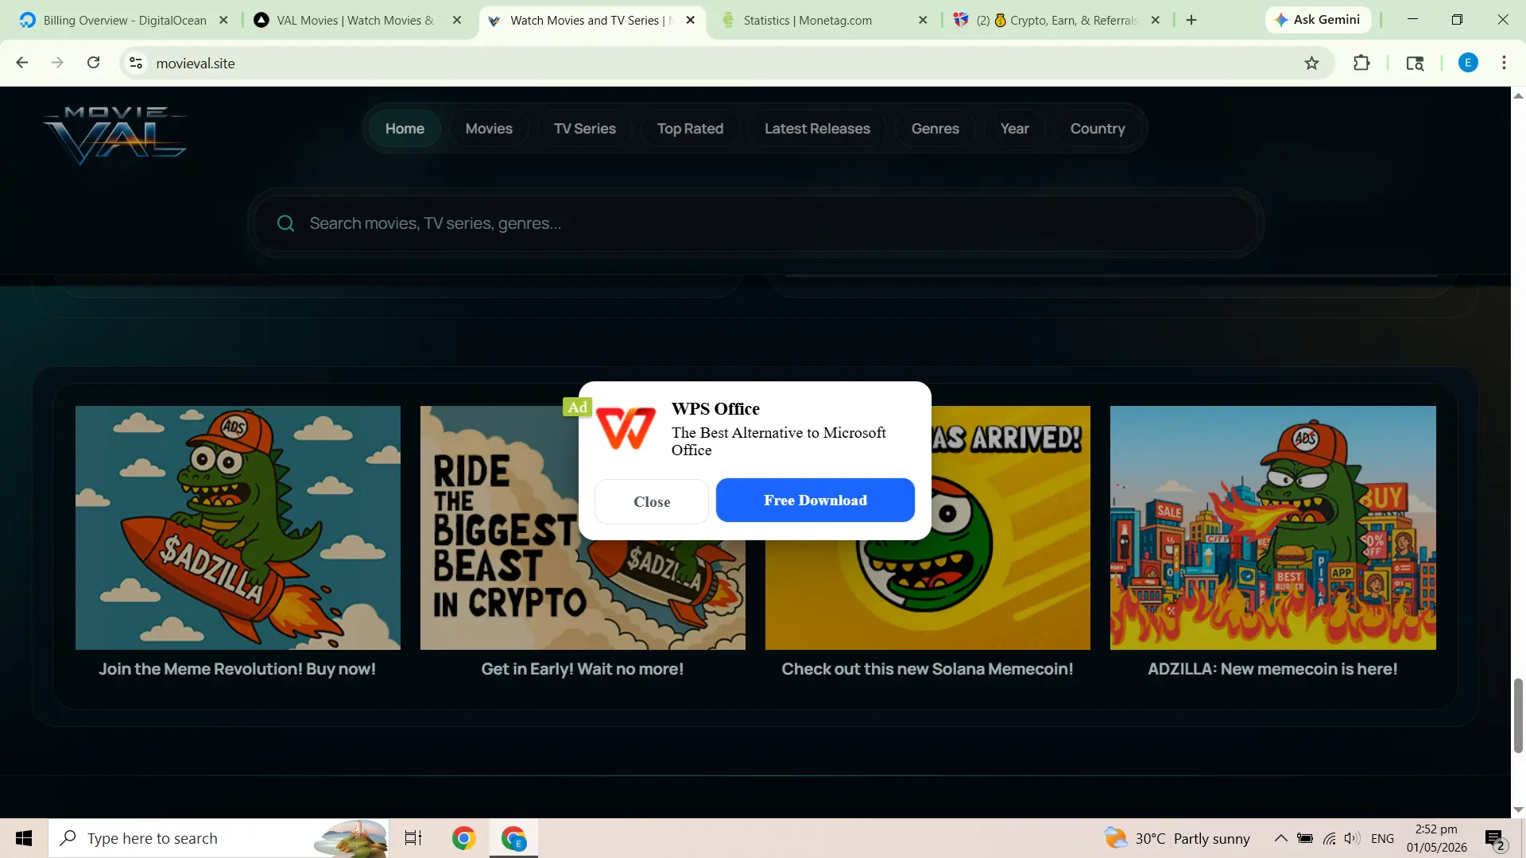The image size is (1526, 858).
Task: Reload the movieval.site page
Action: (x=94, y=63)
